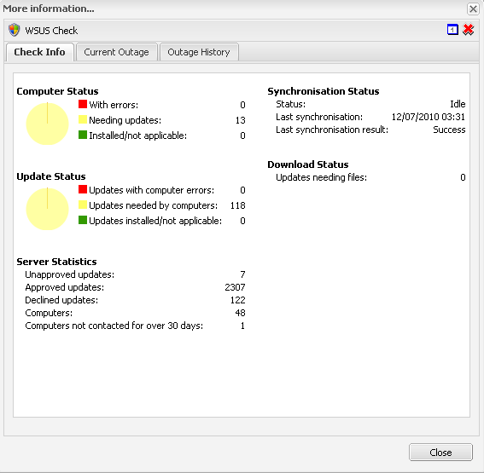Click green swatch beside Updates installed/not applicable

pyautogui.click(x=83, y=220)
